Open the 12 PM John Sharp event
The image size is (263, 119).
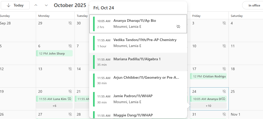pos(54,54)
